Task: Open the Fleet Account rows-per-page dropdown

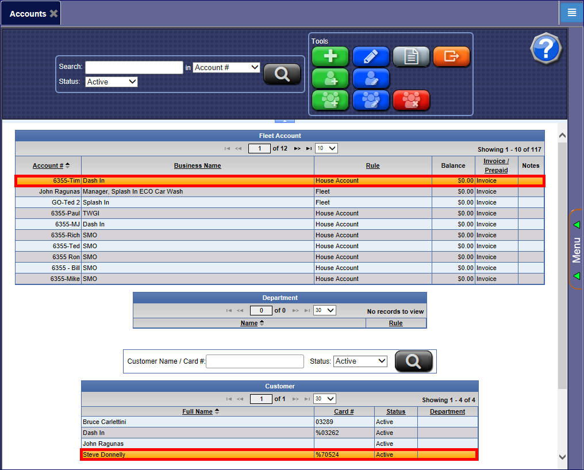Action: point(326,149)
